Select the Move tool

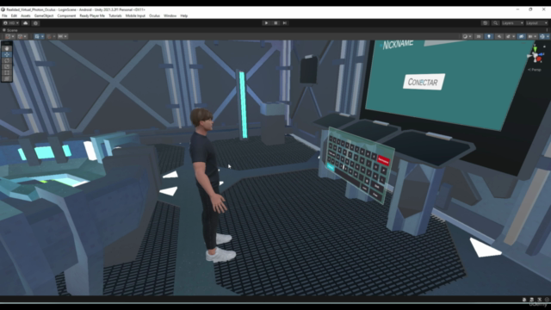tap(7, 54)
